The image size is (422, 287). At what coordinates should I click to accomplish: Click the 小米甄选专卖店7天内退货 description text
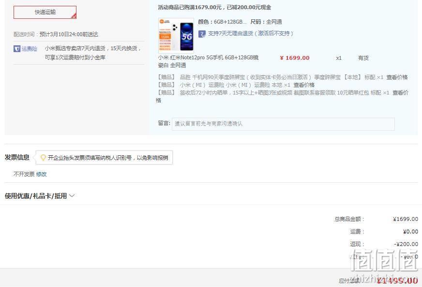click(x=93, y=53)
